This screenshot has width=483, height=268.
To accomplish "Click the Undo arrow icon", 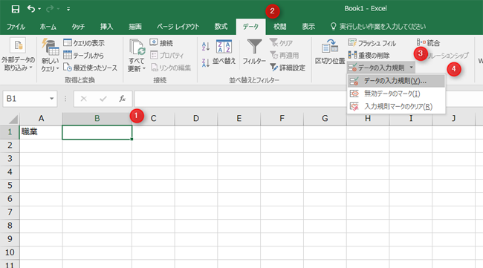I will coord(30,9).
